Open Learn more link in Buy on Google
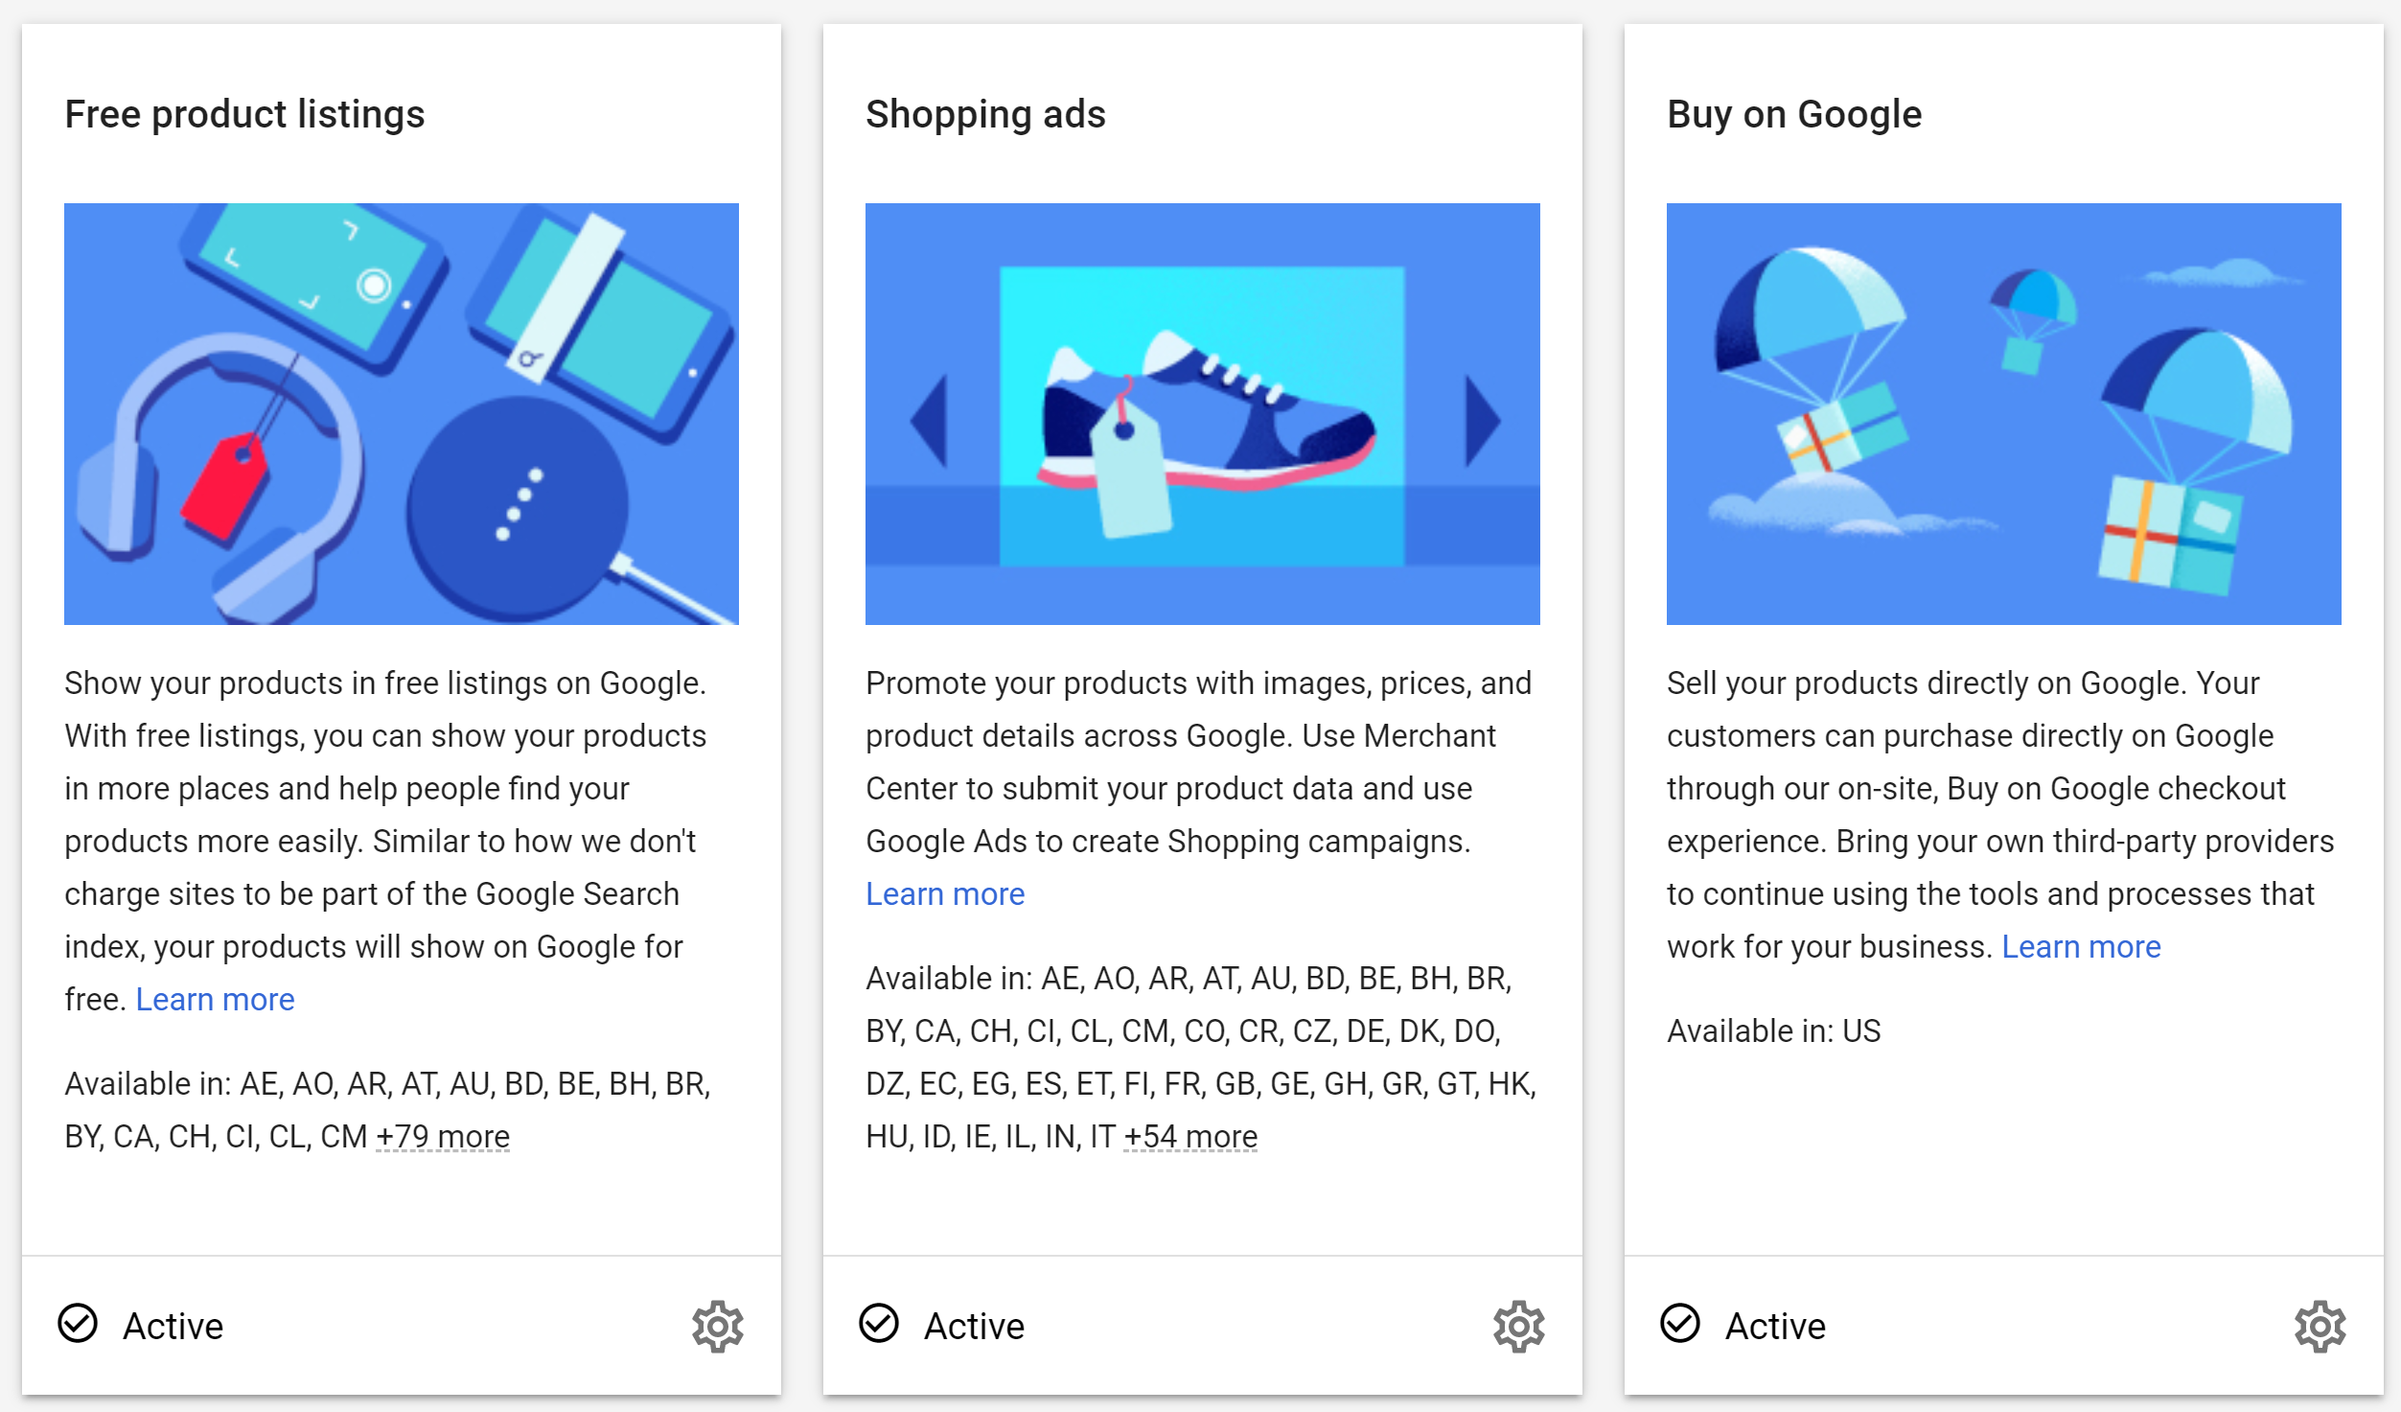The height and width of the screenshot is (1412, 2401). point(2081,947)
